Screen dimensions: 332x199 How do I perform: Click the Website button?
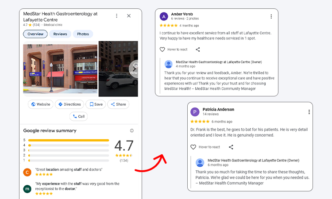pos(40,104)
